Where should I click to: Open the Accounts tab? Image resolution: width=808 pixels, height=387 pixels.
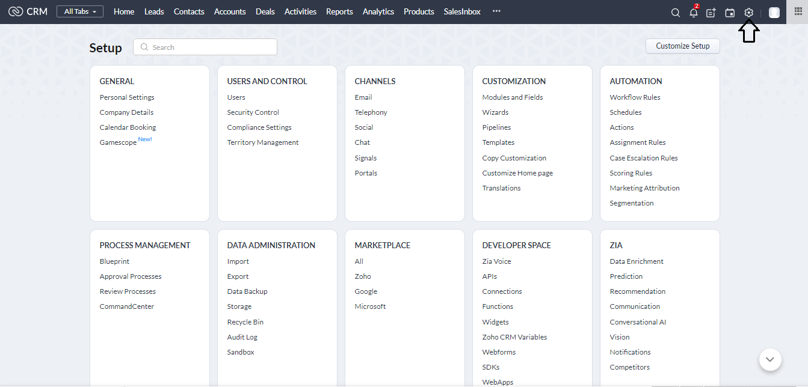pos(230,11)
